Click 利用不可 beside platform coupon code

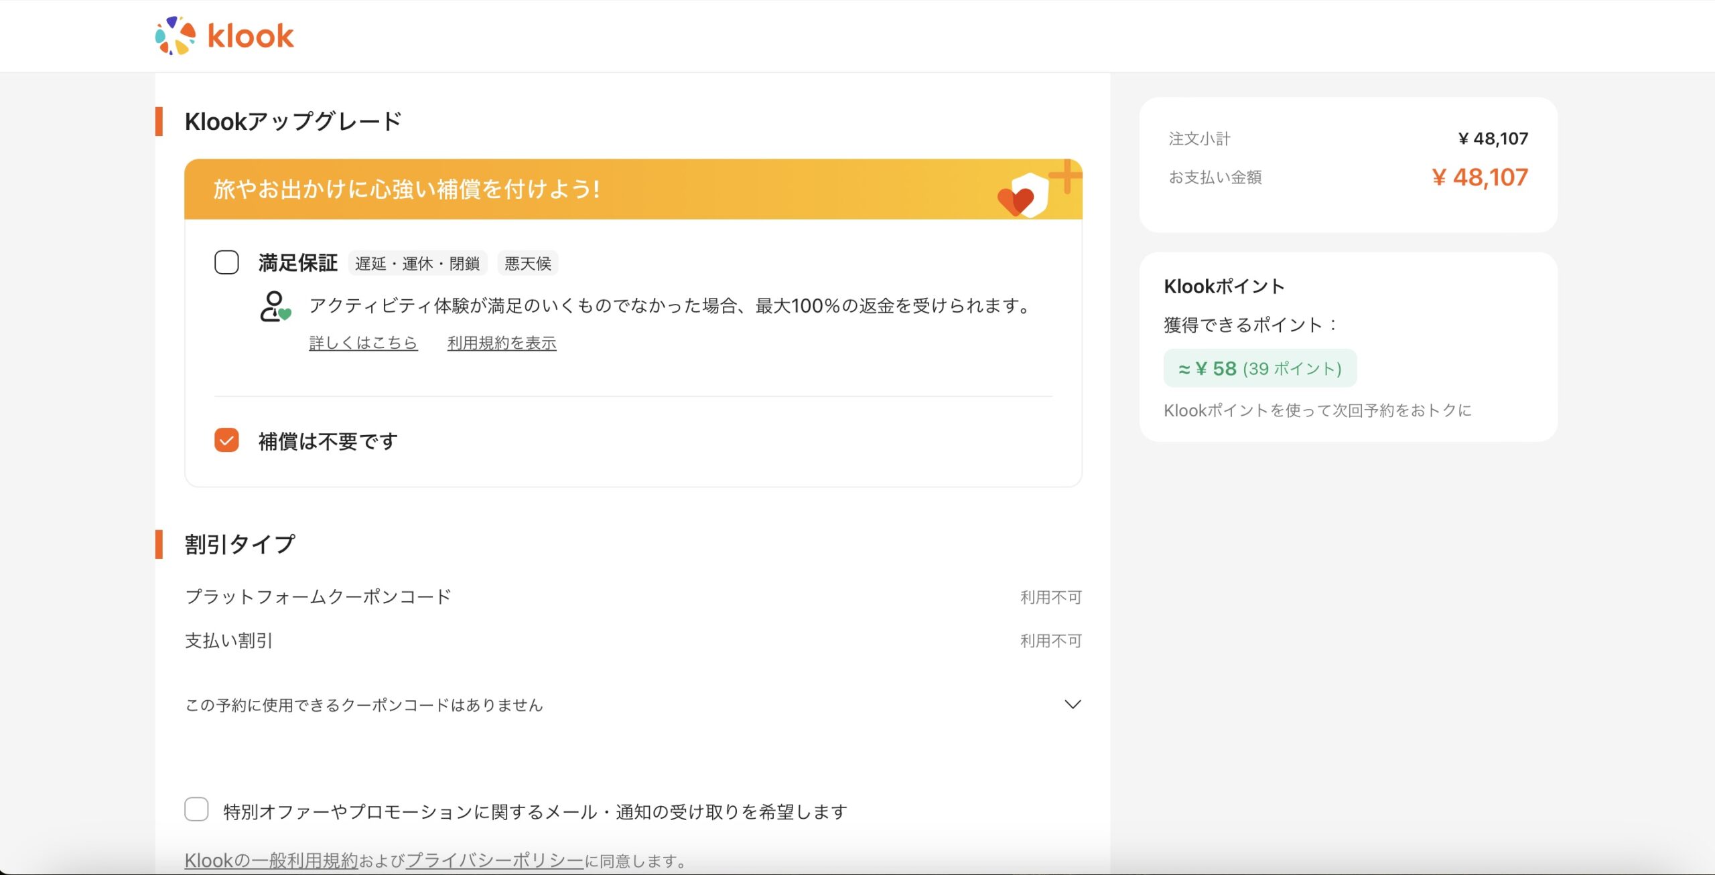click(1051, 597)
